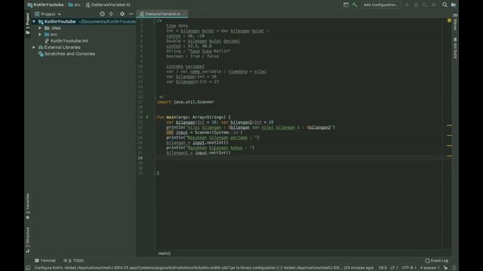This screenshot has width=483, height=271.
Task: Click the import java.util.Scanner line
Action: click(186, 102)
